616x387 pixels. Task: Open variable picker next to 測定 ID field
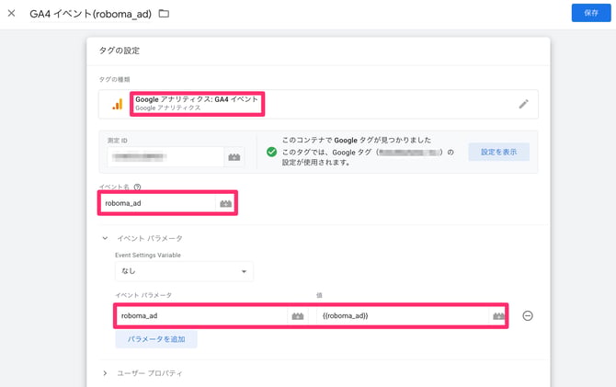(234, 157)
